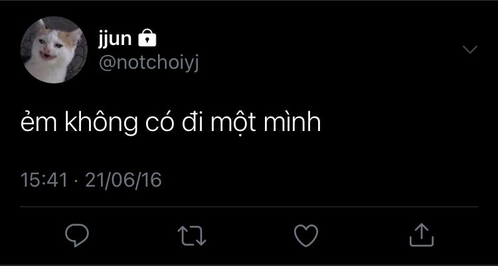
Task: Click the padlock icon next to jjun
Action: click(x=147, y=40)
